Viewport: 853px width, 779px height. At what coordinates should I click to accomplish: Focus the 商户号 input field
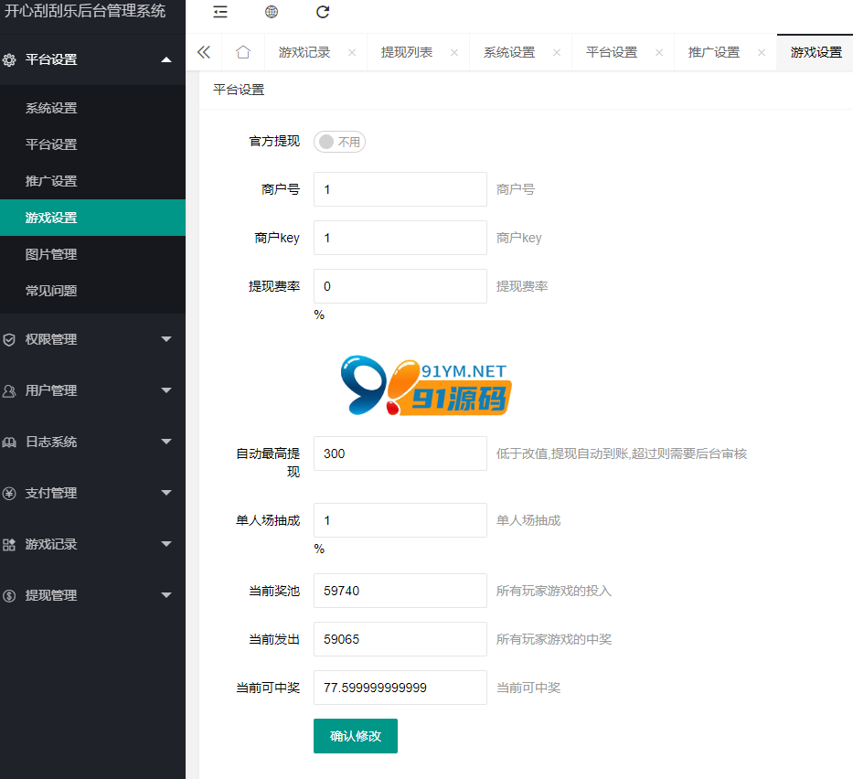pyautogui.click(x=400, y=189)
